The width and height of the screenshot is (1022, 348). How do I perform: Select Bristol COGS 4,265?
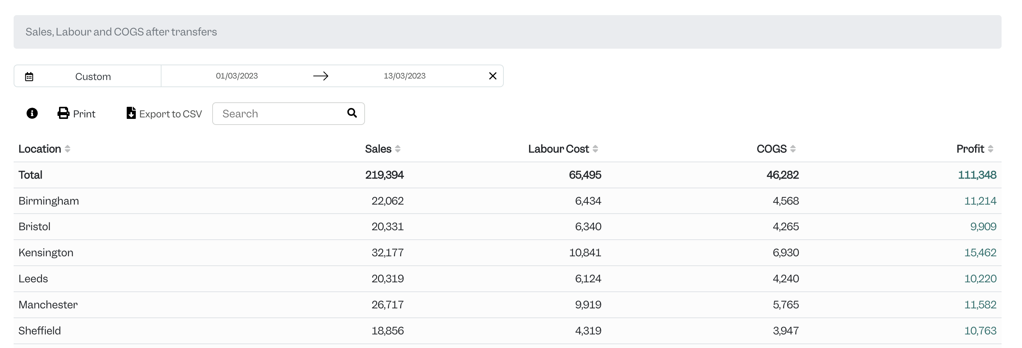(x=786, y=227)
